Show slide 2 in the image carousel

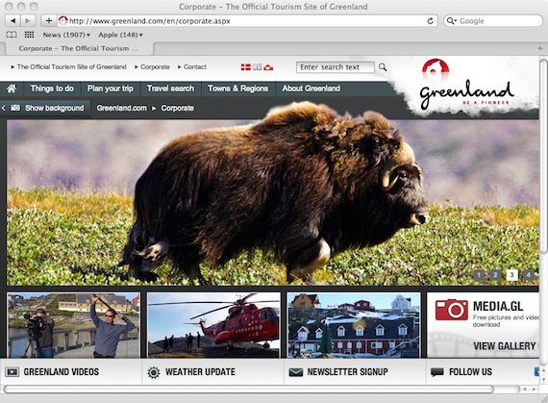pos(495,275)
